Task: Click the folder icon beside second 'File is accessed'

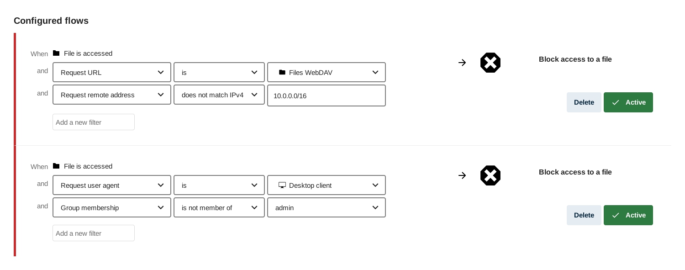Action: pyautogui.click(x=56, y=166)
